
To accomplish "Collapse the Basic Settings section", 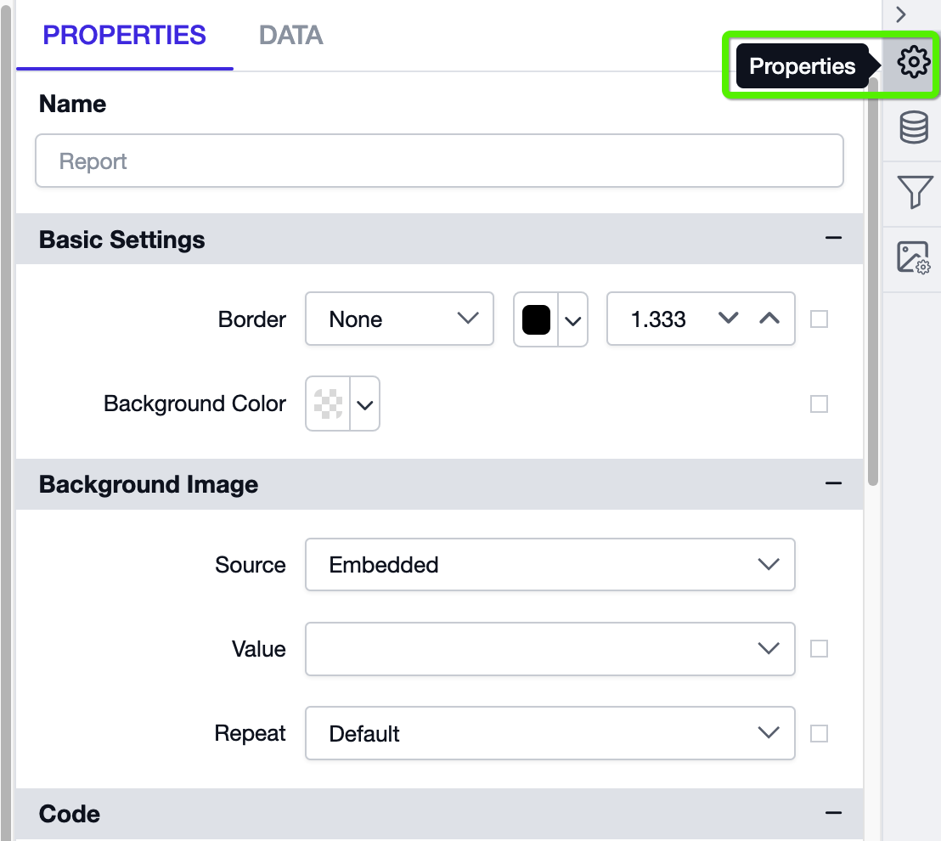I will 833,239.
